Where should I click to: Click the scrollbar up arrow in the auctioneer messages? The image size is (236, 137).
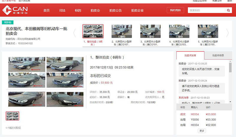coord(230,61)
